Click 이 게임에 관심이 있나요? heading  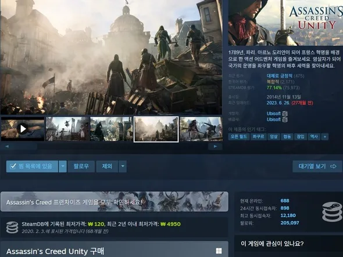(272, 244)
